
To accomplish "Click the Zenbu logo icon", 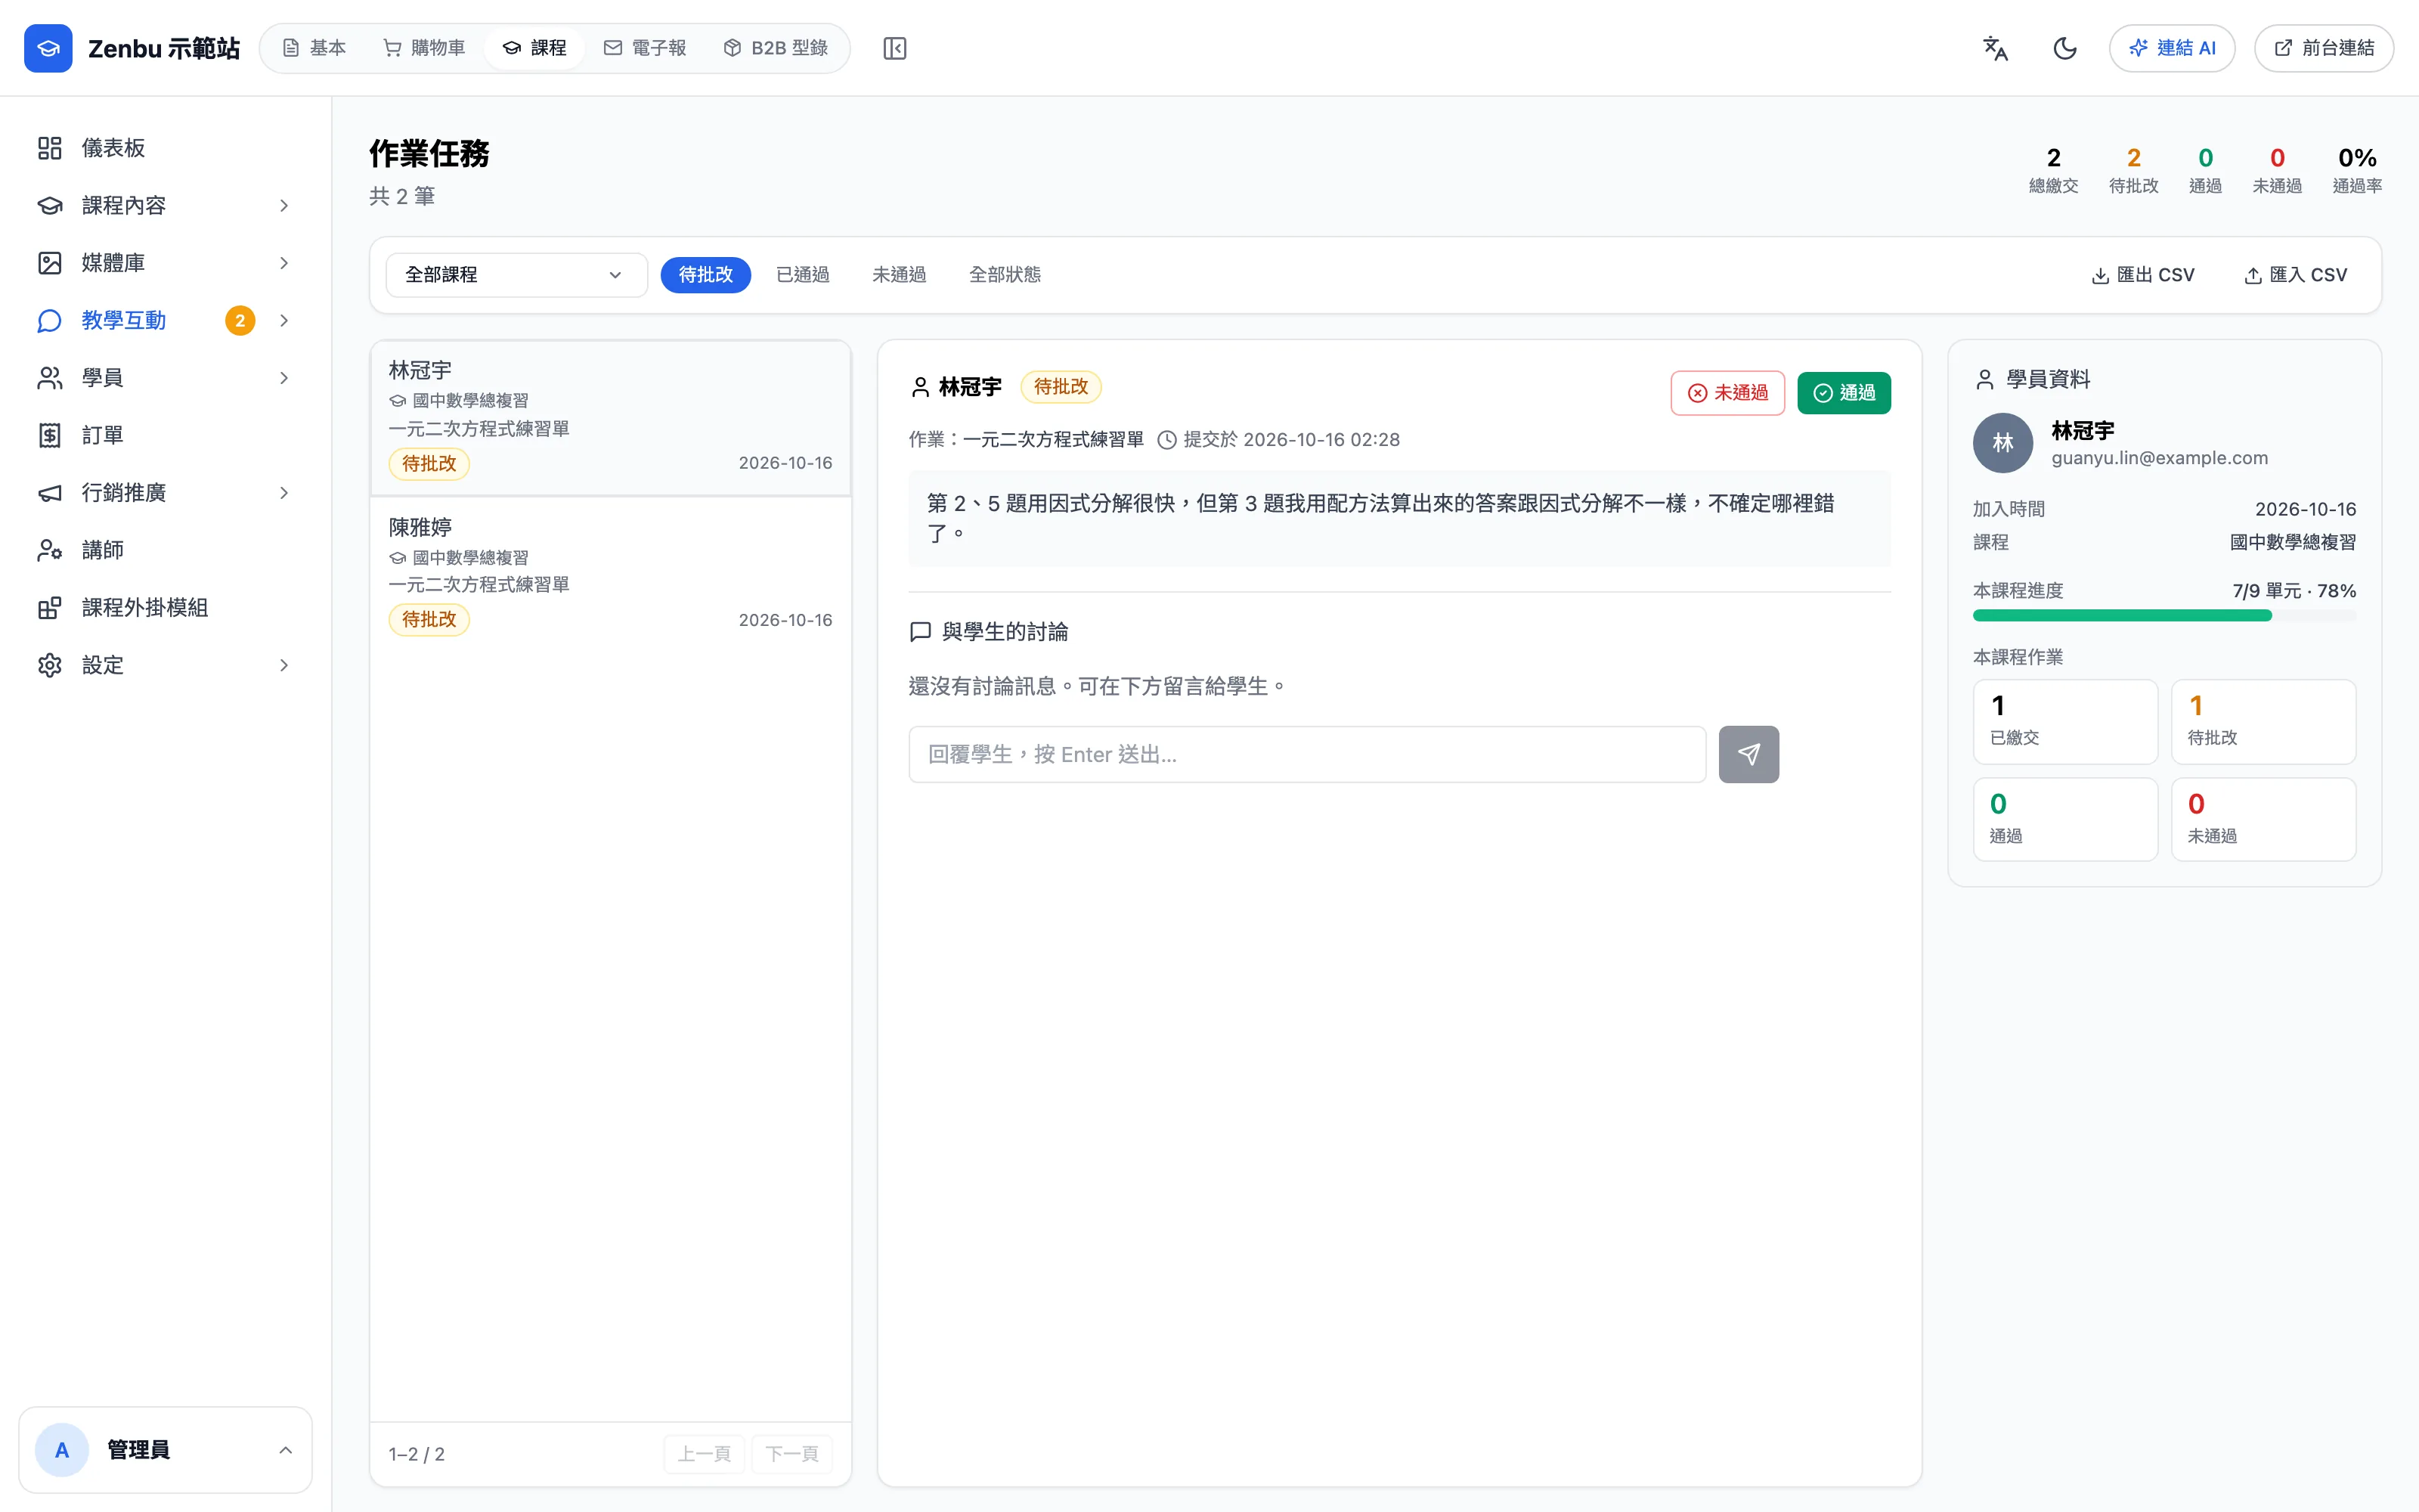I will [x=48, y=48].
